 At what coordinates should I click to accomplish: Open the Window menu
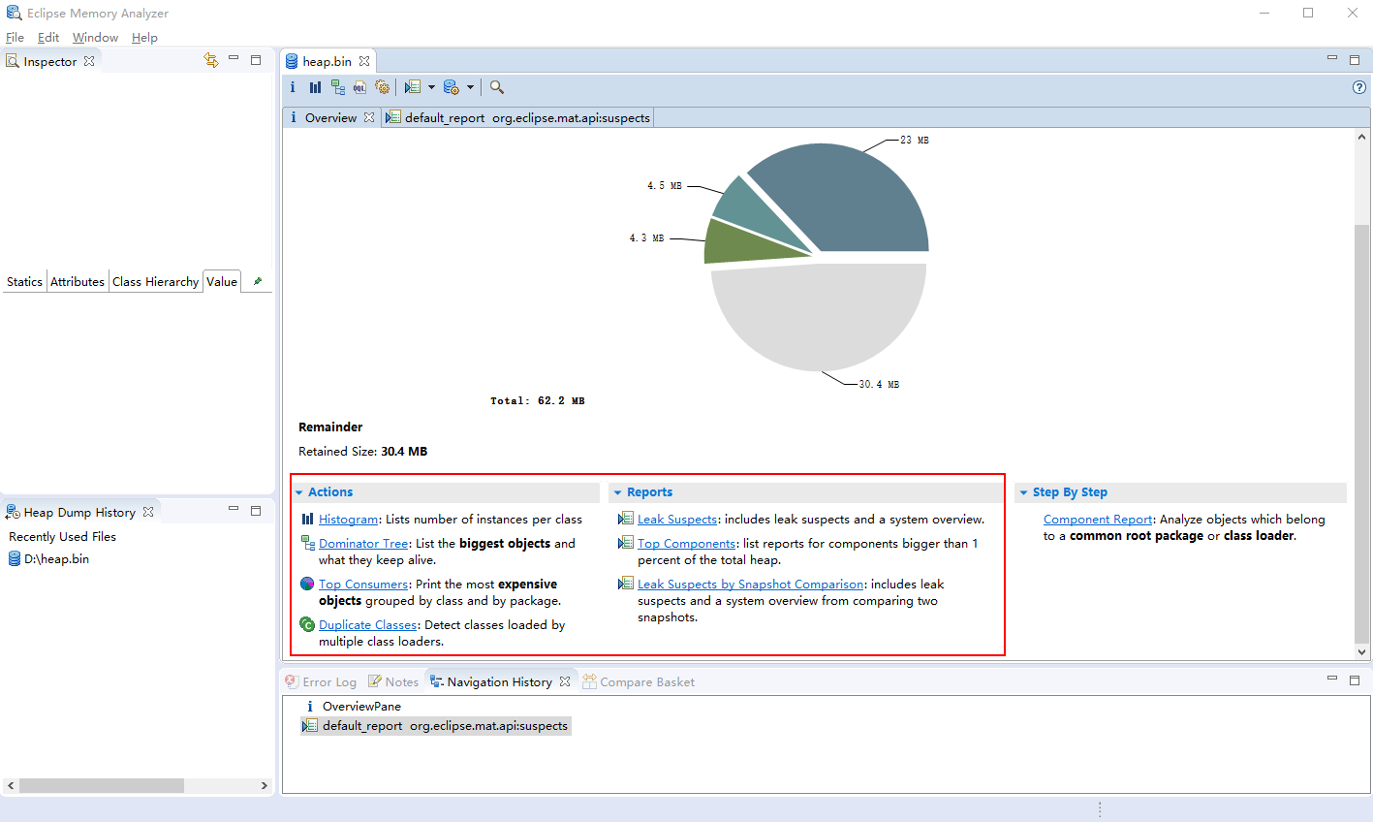pos(95,37)
